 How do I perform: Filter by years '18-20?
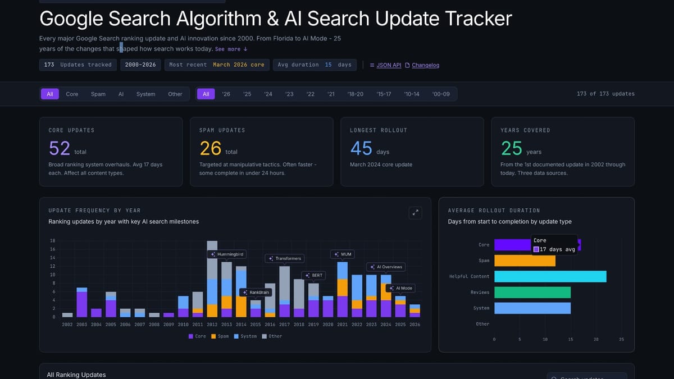tap(355, 94)
